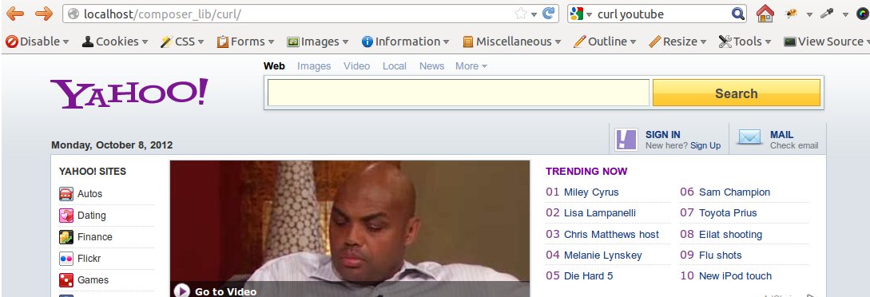Go back with the left arrow button
The height and width of the screenshot is (297, 870).
pos(15,14)
